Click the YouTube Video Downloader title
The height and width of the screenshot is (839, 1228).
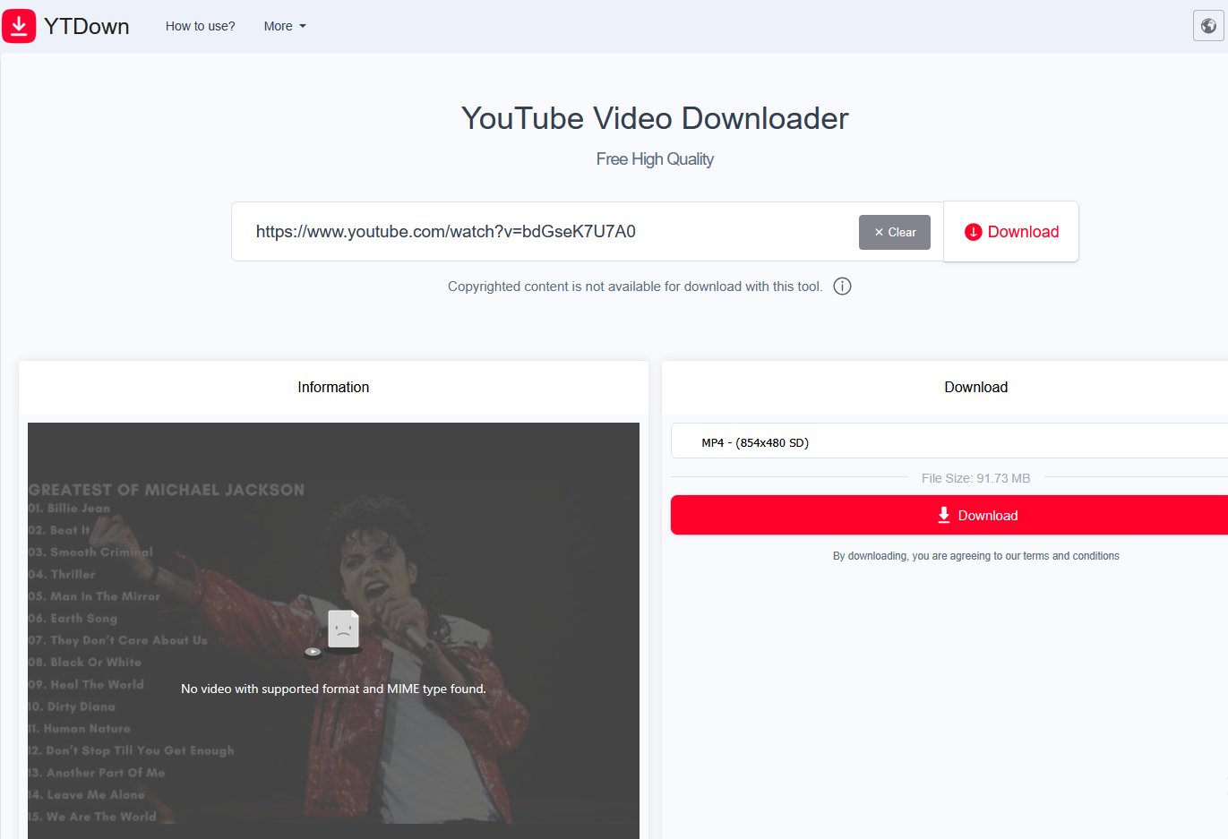[x=655, y=118]
